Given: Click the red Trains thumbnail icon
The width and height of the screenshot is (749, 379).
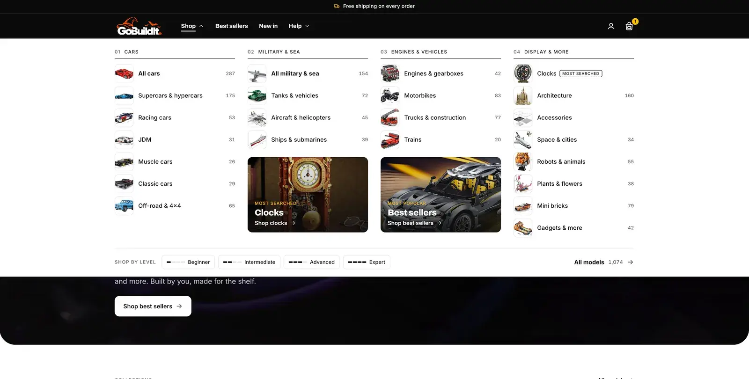Looking at the screenshot, I should tap(390, 139).
